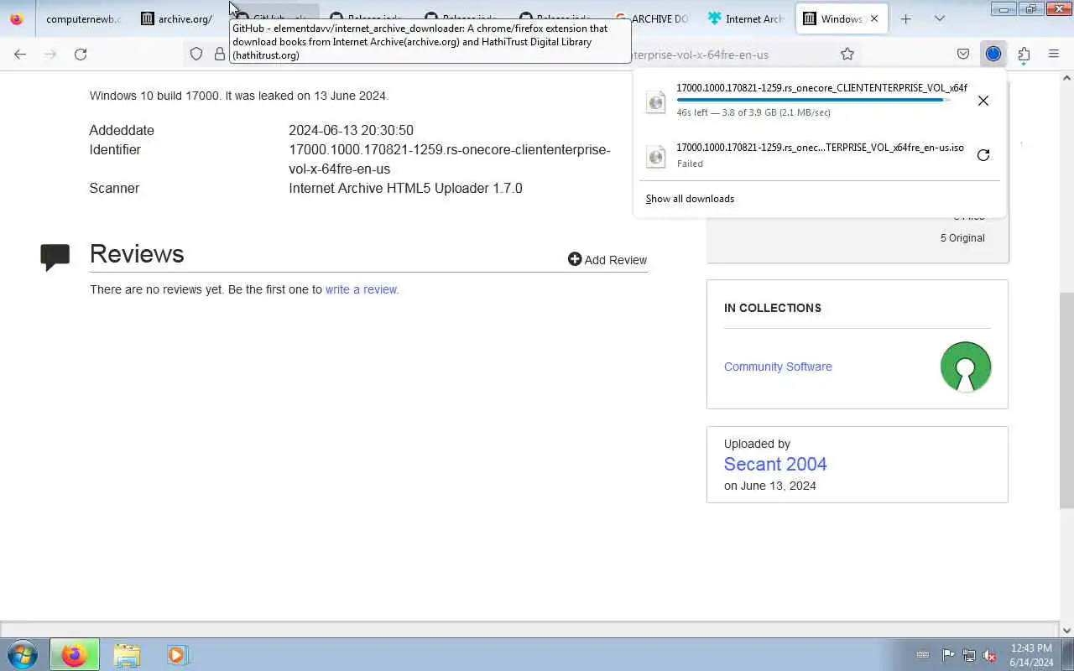Click the Identifier value starting '17000.1000.170821-1259'
Screen dimensions: 1074x671
450,159
